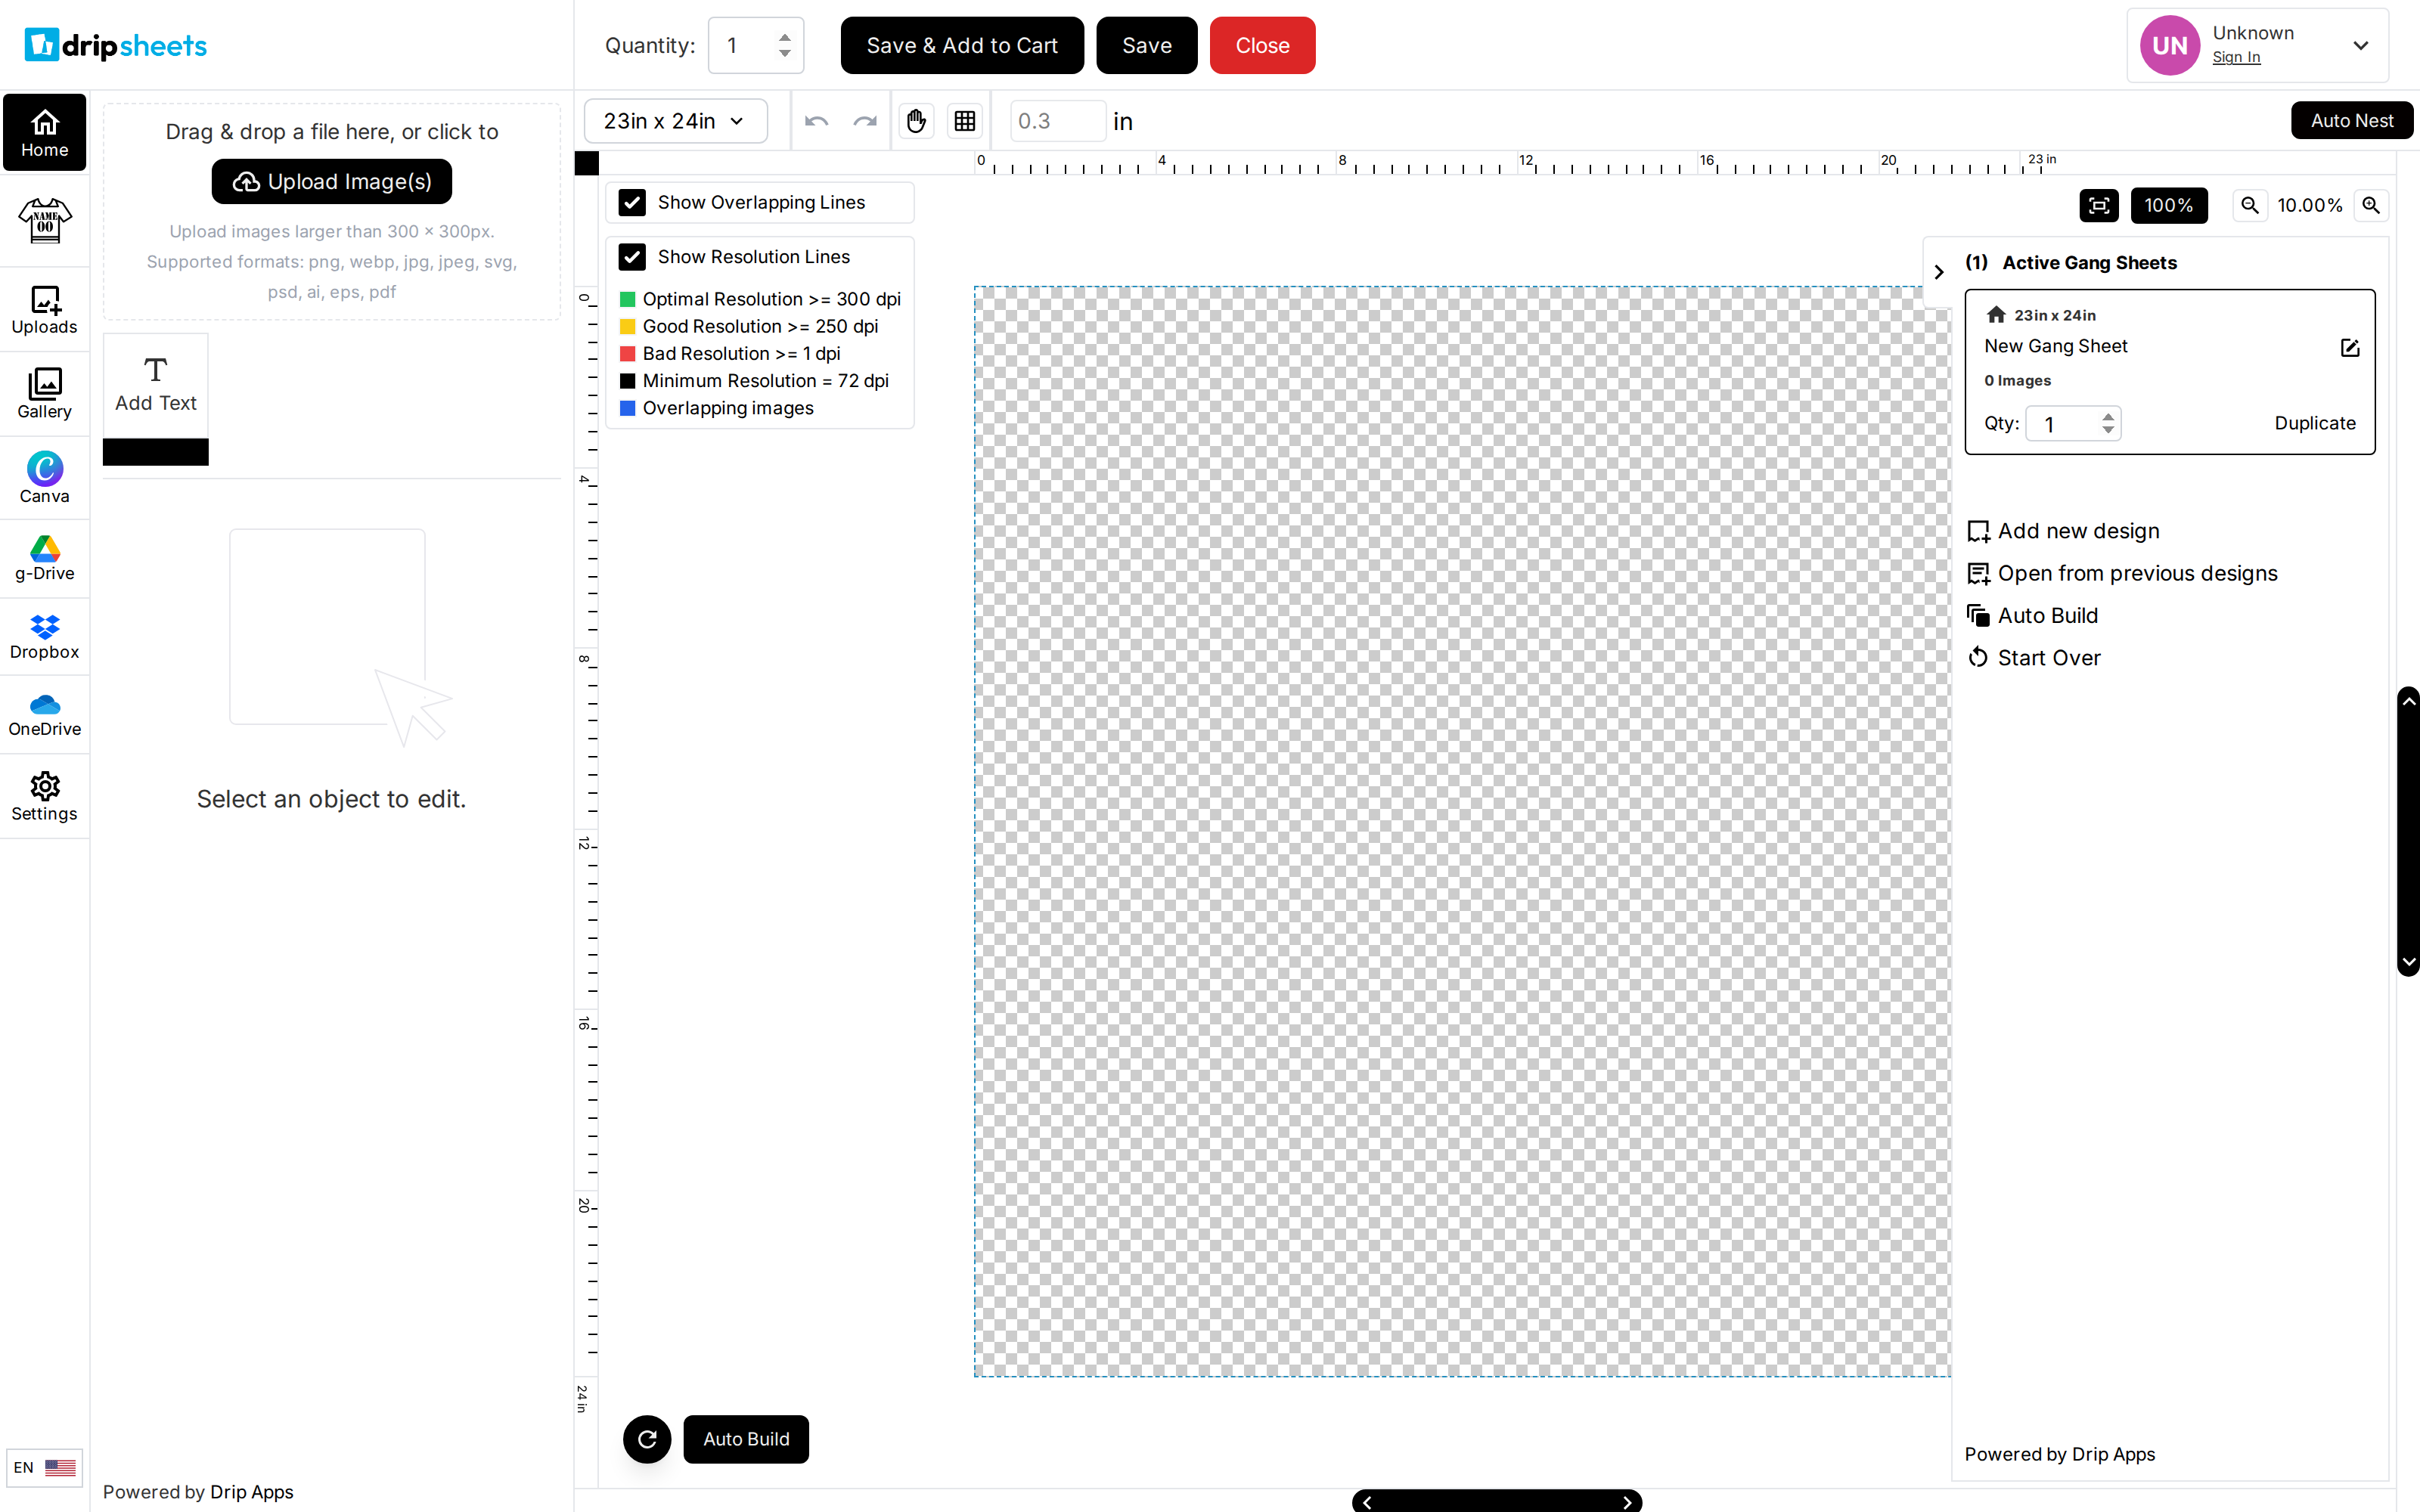The image size is (2420, 1512).
Task: Open the Home sidebar section
Action: pyautogui.click(x=45, y=133)
